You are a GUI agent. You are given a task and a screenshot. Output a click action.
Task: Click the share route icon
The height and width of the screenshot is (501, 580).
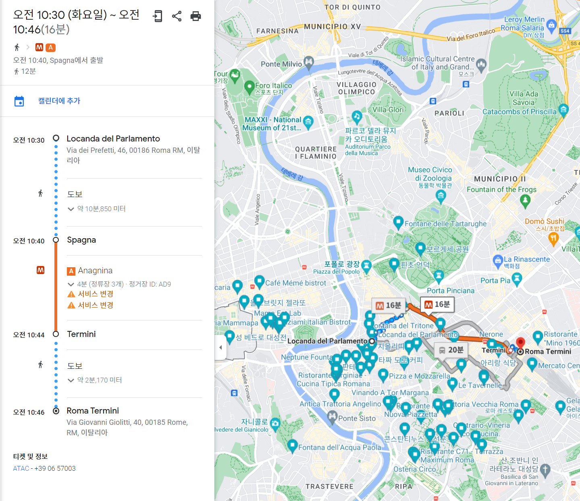(177, 16)
